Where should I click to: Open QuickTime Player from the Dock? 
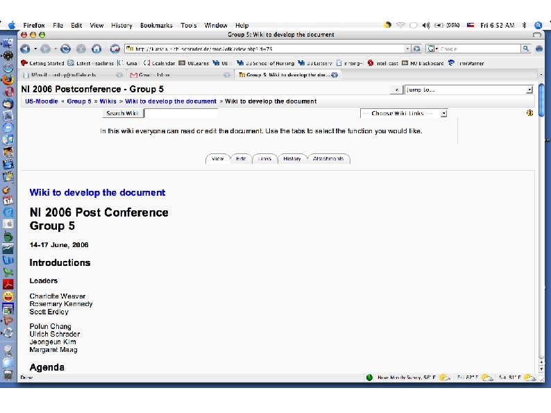(8, 212)
